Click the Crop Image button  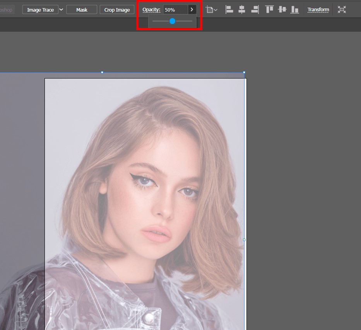click(117, 10)
